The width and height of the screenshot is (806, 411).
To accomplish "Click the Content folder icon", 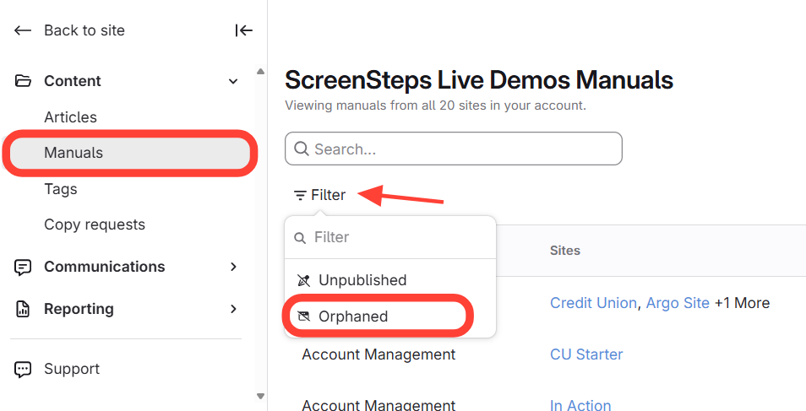I will (x=23, y=81).
